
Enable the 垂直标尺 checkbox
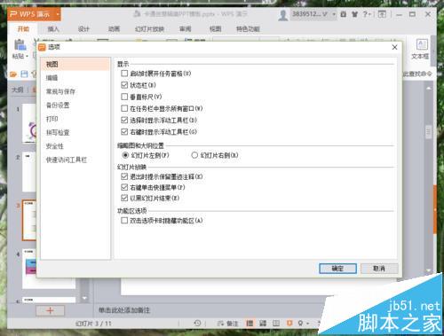[x=124, y=97]
